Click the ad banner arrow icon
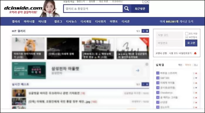This screenshot has height=113, width=205. [x=138, y=70]
